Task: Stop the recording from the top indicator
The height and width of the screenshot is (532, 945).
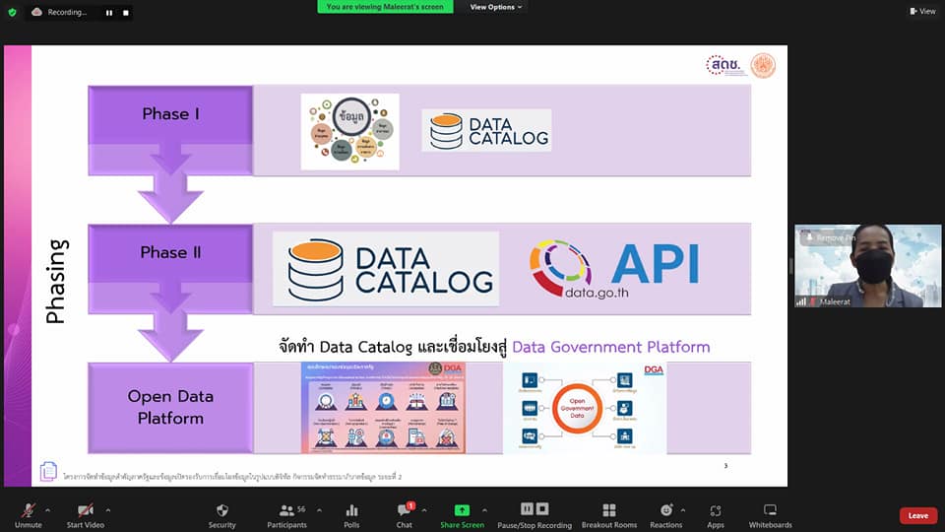Action: [124, 13]
